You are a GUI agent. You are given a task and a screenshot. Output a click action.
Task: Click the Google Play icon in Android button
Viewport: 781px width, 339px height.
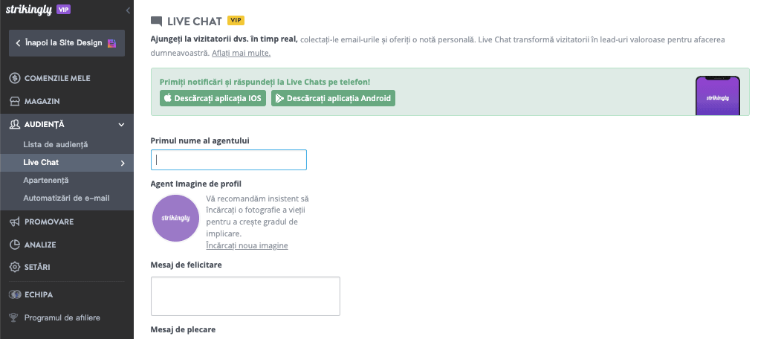click(279, 98)
